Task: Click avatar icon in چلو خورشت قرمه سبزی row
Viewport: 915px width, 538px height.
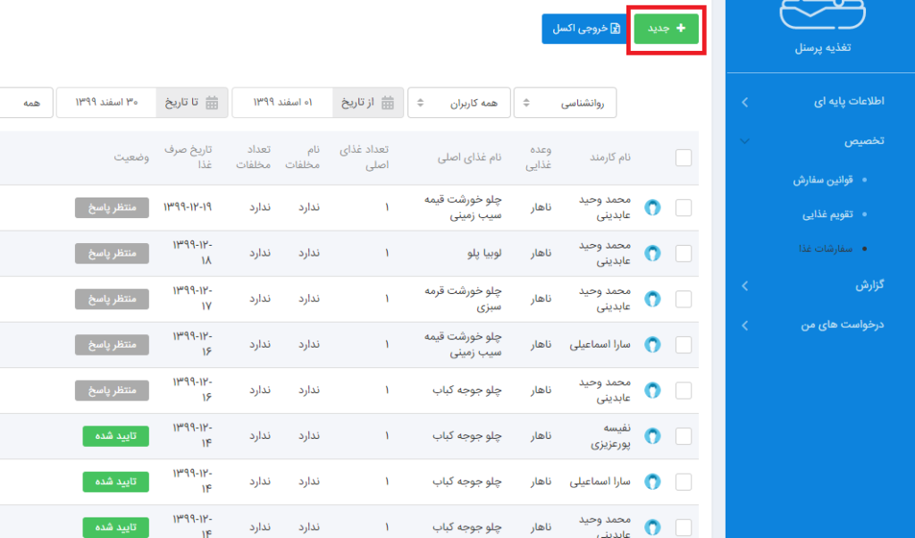Action: 652,299
